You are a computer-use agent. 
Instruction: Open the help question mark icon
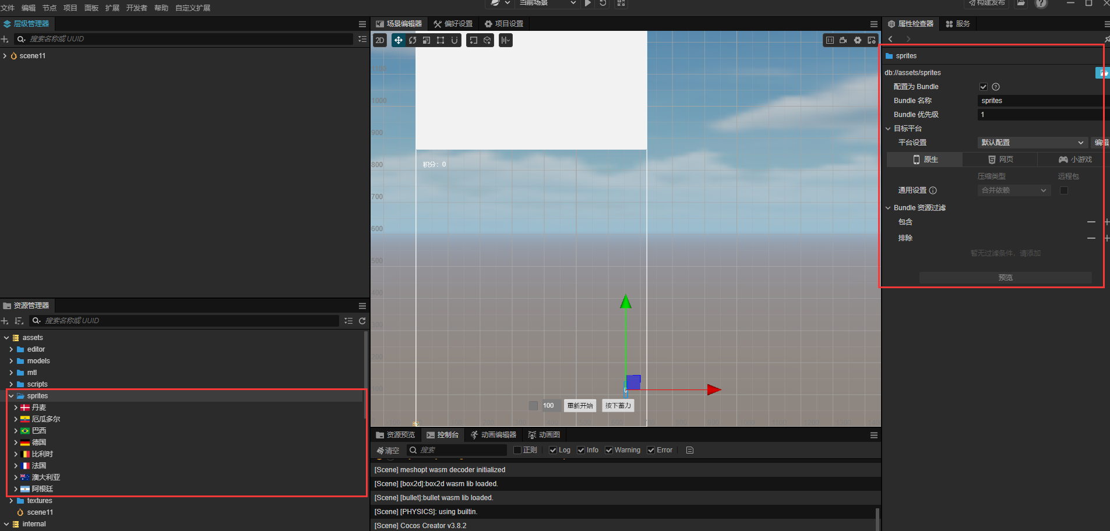[x=1041, y=3]
